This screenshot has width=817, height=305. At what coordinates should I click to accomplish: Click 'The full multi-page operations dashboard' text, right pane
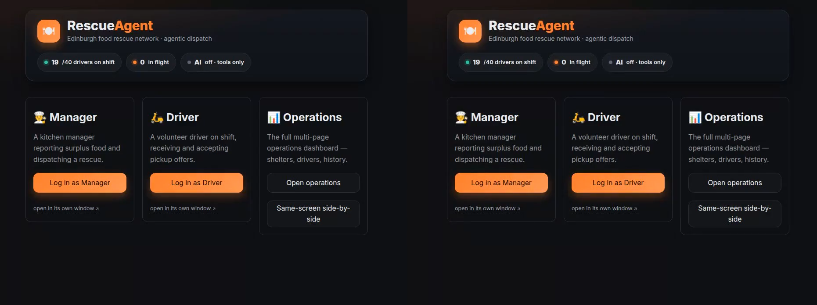[729, 148]
